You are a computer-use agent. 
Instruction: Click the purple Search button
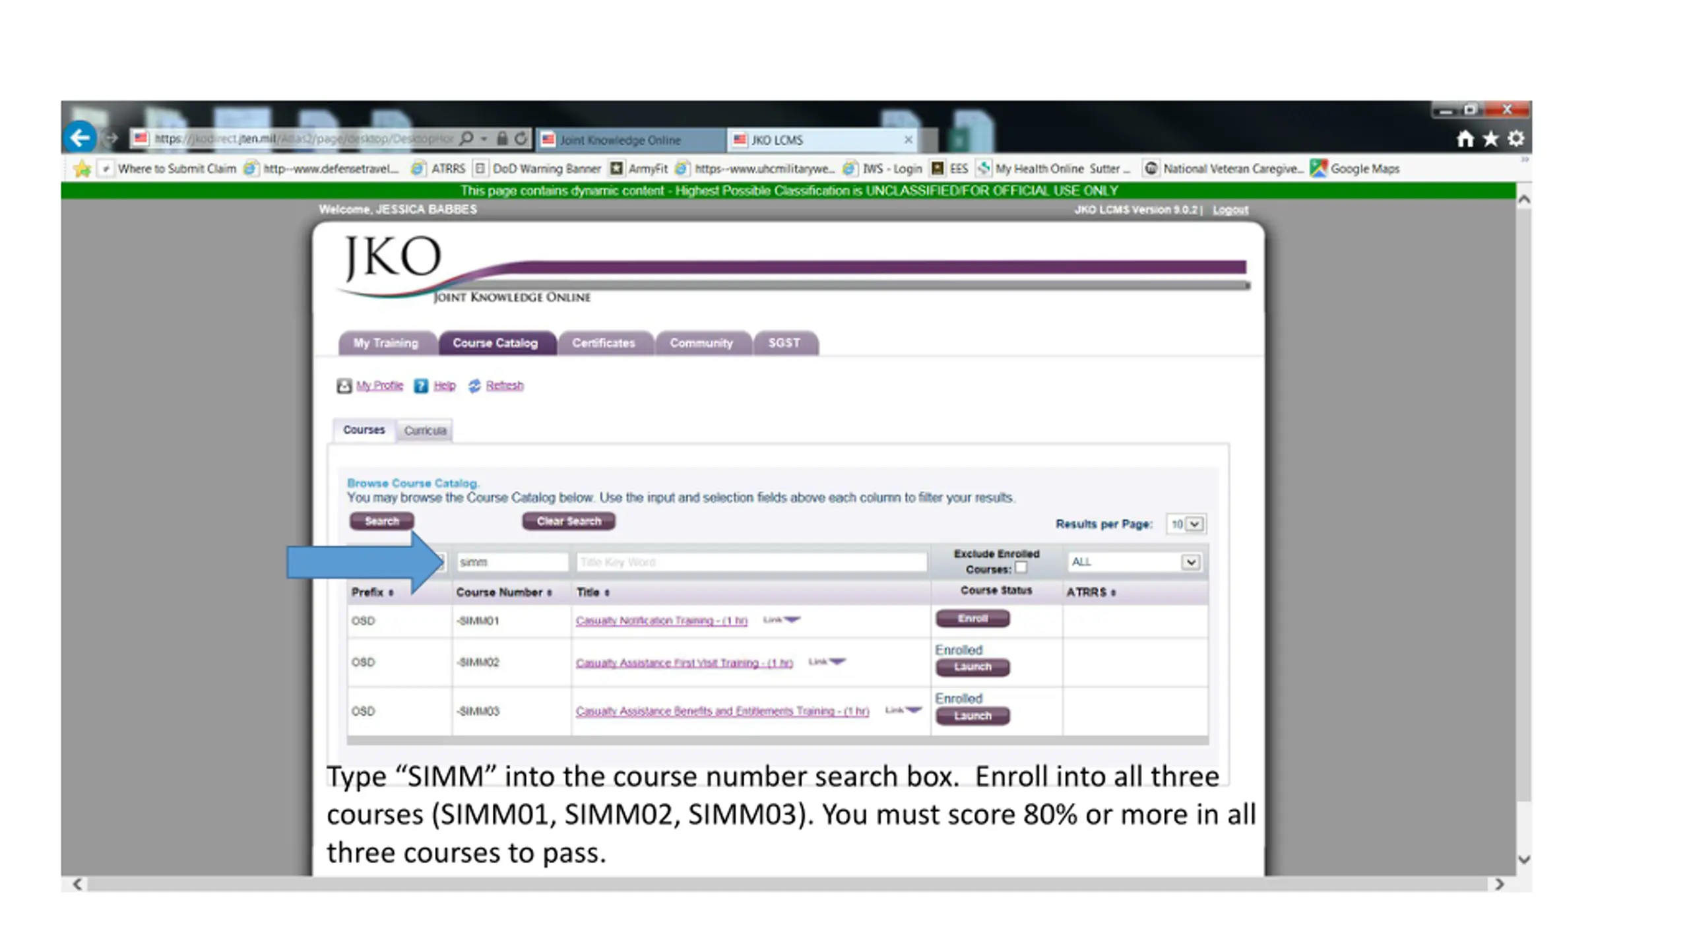click(382, 521)
